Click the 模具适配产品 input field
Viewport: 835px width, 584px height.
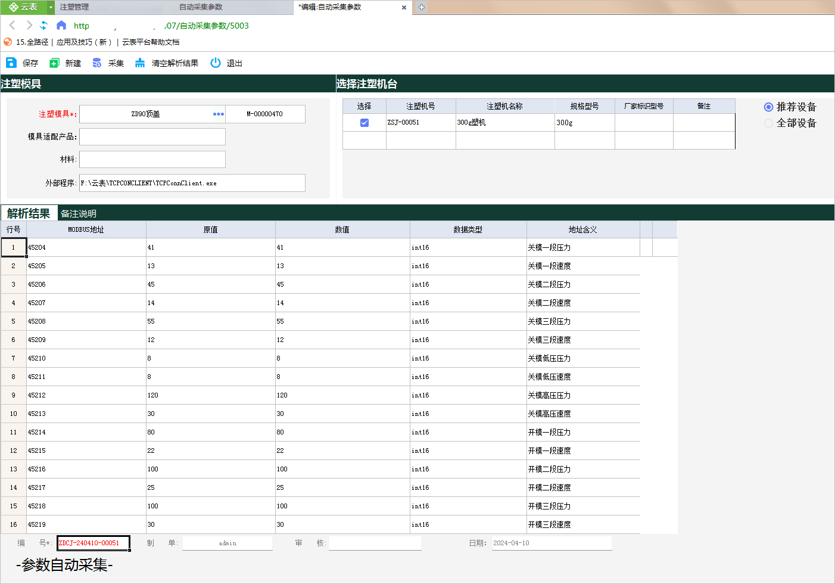point(152,136)
